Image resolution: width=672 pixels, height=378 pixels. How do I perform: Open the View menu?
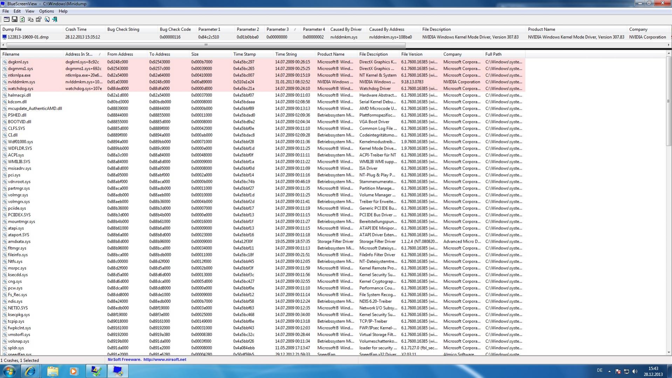coord(30,11)
